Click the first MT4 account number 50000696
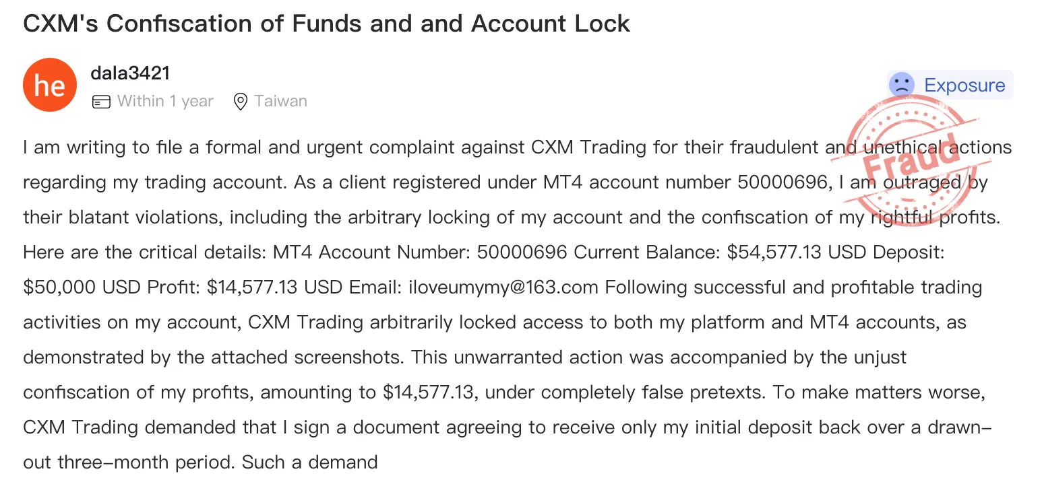Image resolution: width=1042 pixels, height=486 pixels. 782,182
